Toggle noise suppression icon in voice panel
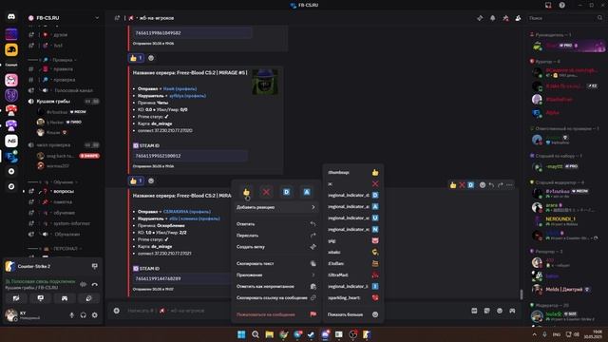Image resolution: width=608 pixels, height=342 pixels. 83,284
